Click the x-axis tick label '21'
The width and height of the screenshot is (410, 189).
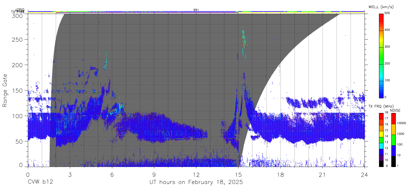323,175
